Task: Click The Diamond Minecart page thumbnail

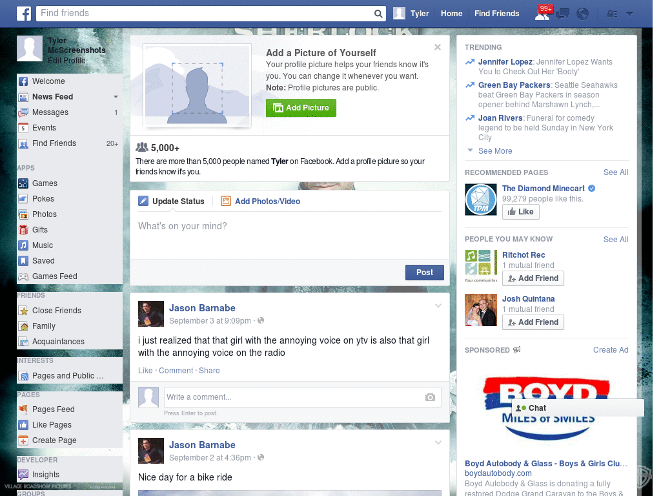Action: tap(480, 200)
